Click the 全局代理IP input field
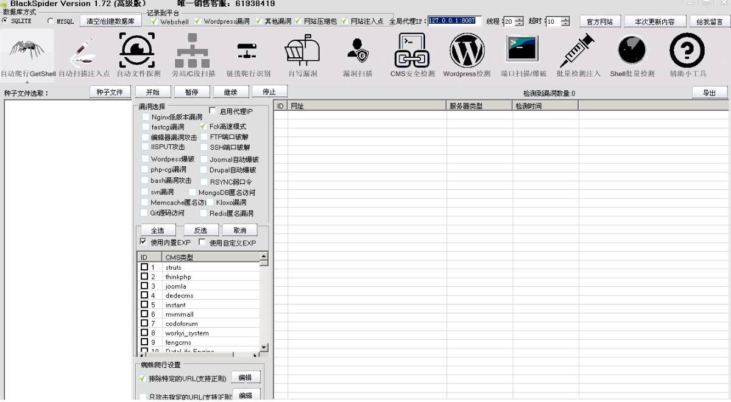 pos(454,21)
